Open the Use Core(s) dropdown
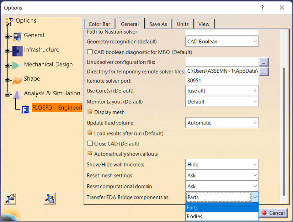Screen dimensions: 293x222 click(x=222, y=91)
